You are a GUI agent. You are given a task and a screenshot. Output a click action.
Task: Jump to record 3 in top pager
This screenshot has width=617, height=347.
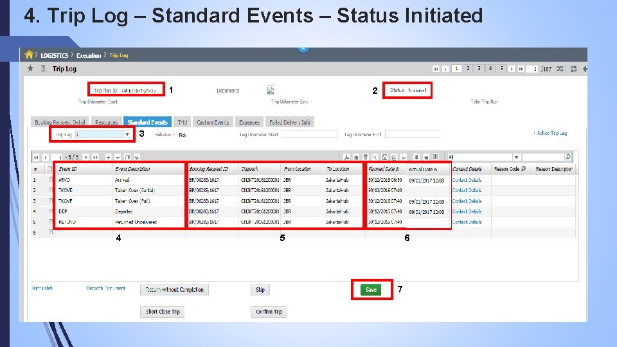pos(479,69)
